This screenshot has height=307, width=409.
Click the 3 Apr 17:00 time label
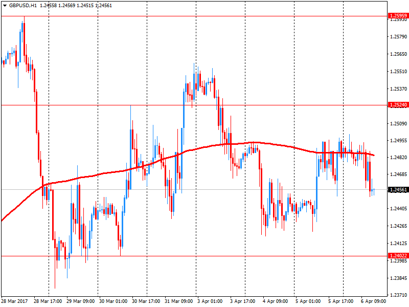[x=242, y=301]
